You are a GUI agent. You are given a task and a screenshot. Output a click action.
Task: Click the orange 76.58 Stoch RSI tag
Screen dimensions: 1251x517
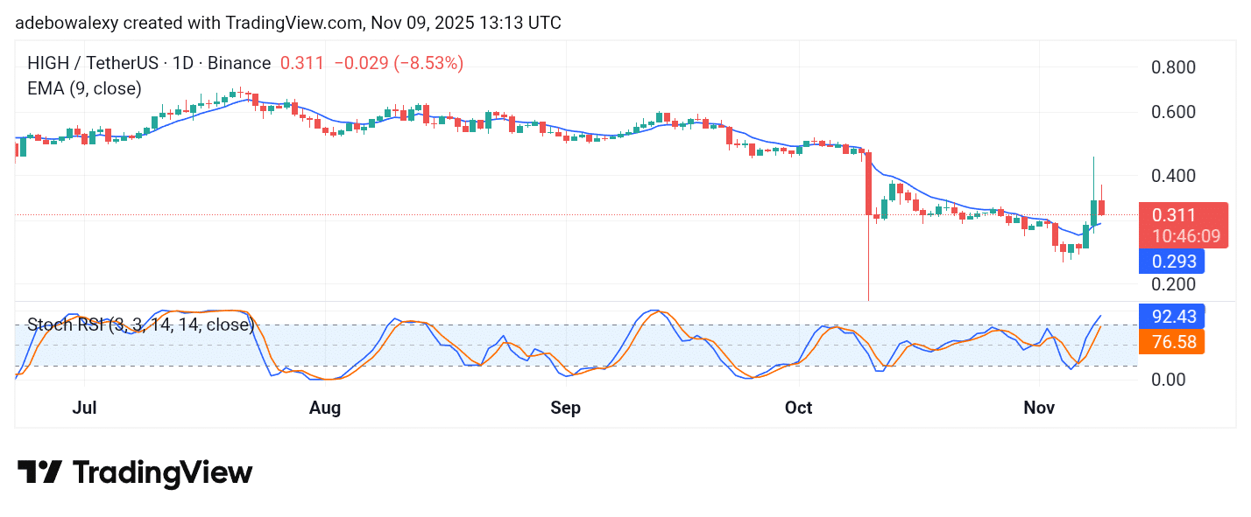(x=1170, y=341)
